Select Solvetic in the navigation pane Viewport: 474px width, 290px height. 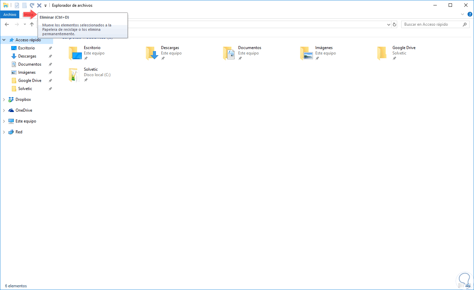pos(25,89)
